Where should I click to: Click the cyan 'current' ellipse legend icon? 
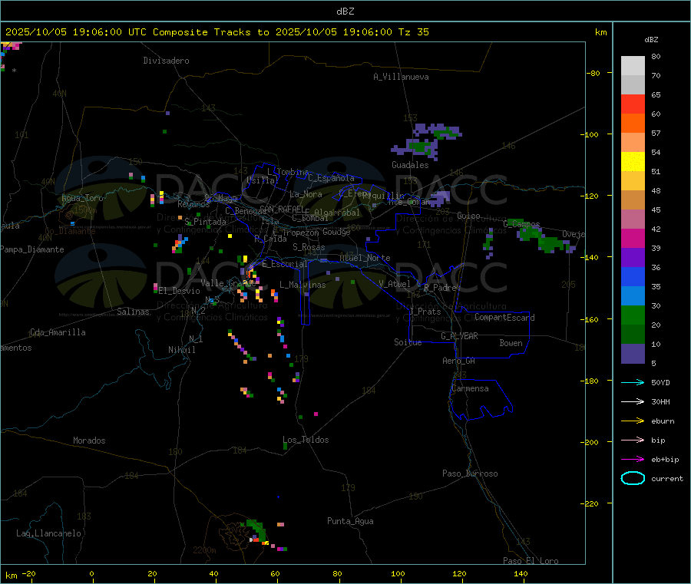pyautogui.click(x=633, y=478)
